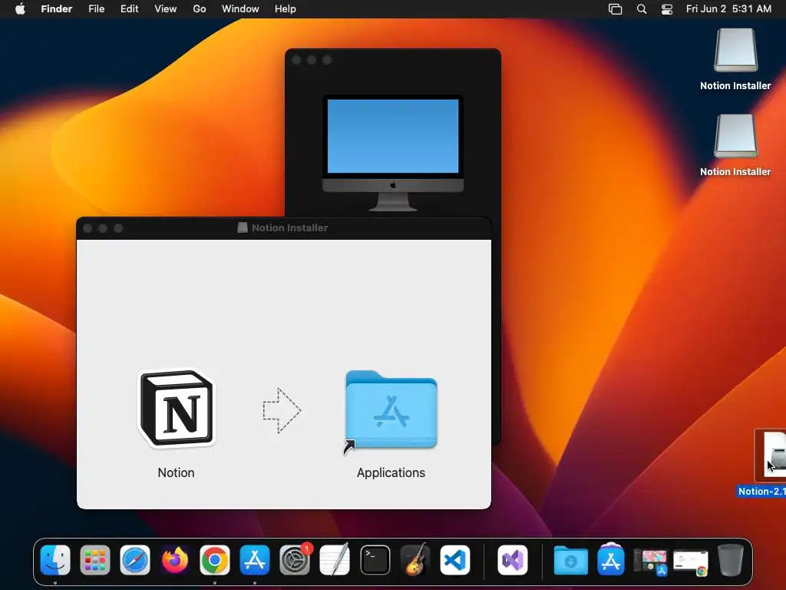Open the Trash in Dock

pyautogui.click(x=731, y=560)
